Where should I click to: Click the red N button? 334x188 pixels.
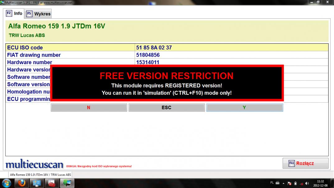(x=89, y=108)
